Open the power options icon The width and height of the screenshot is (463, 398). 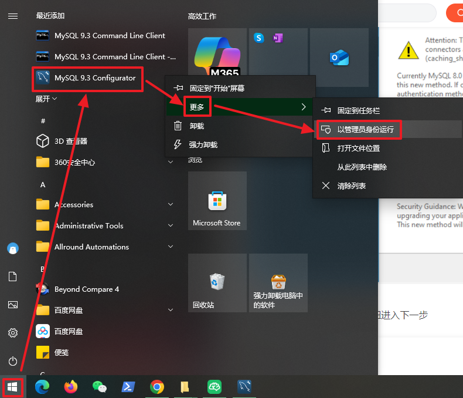pyautogui.click(x=13, y=361)
